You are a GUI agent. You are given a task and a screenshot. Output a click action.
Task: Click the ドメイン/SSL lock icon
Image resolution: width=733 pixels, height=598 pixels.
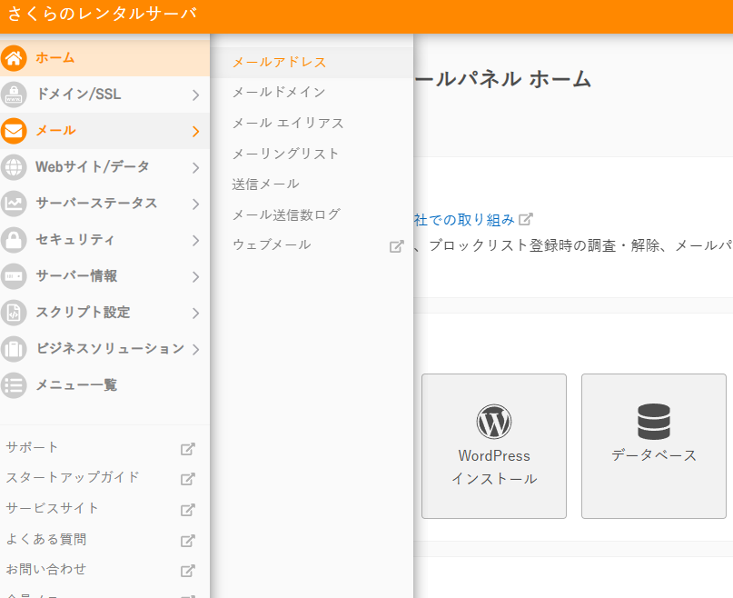14,95
